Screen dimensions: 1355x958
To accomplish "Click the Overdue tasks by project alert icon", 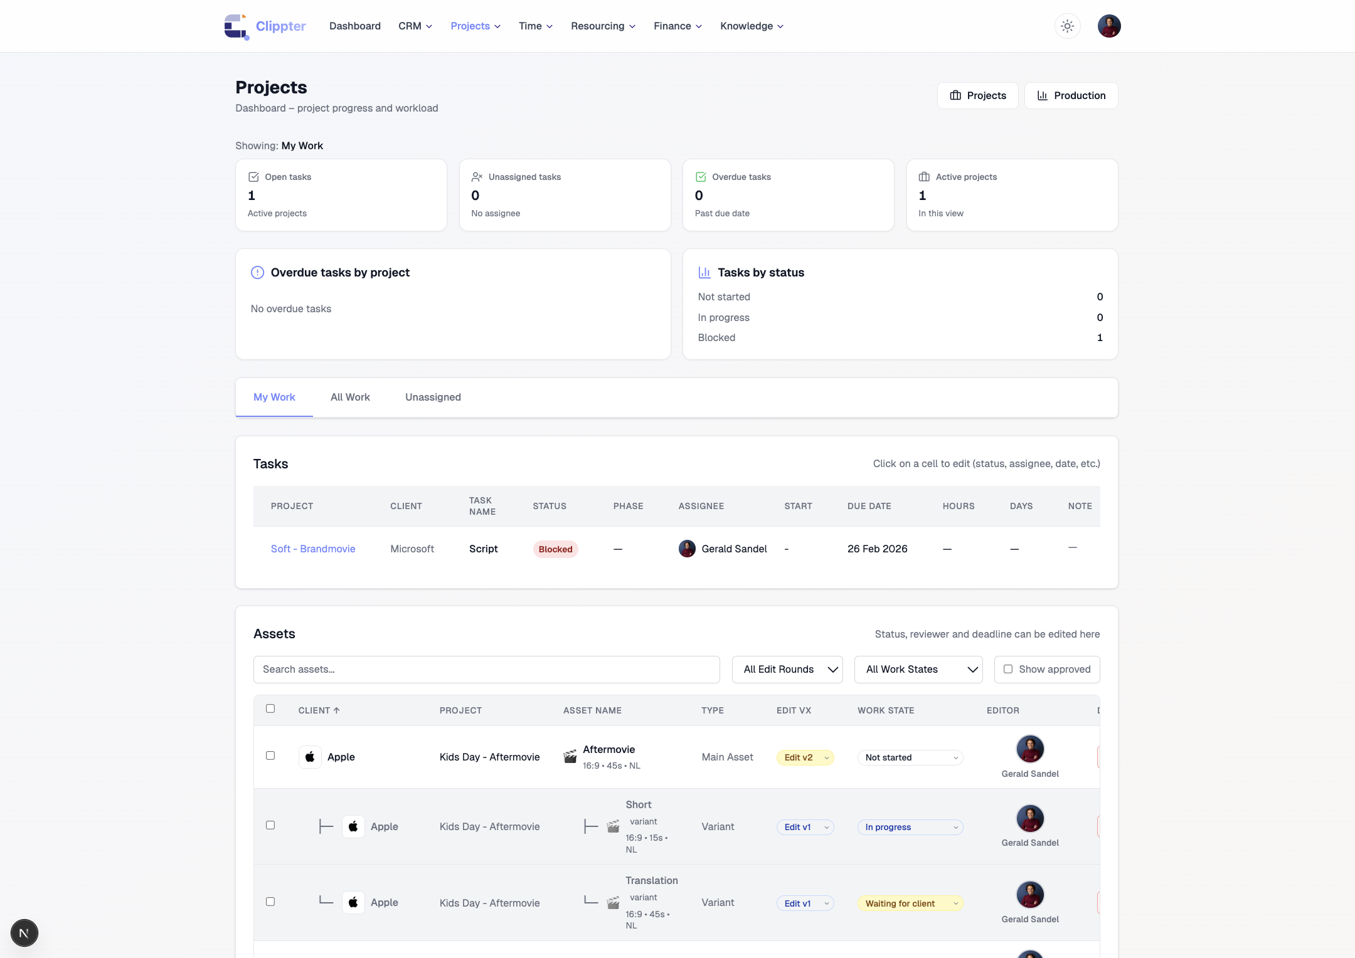I will [257, 273].
